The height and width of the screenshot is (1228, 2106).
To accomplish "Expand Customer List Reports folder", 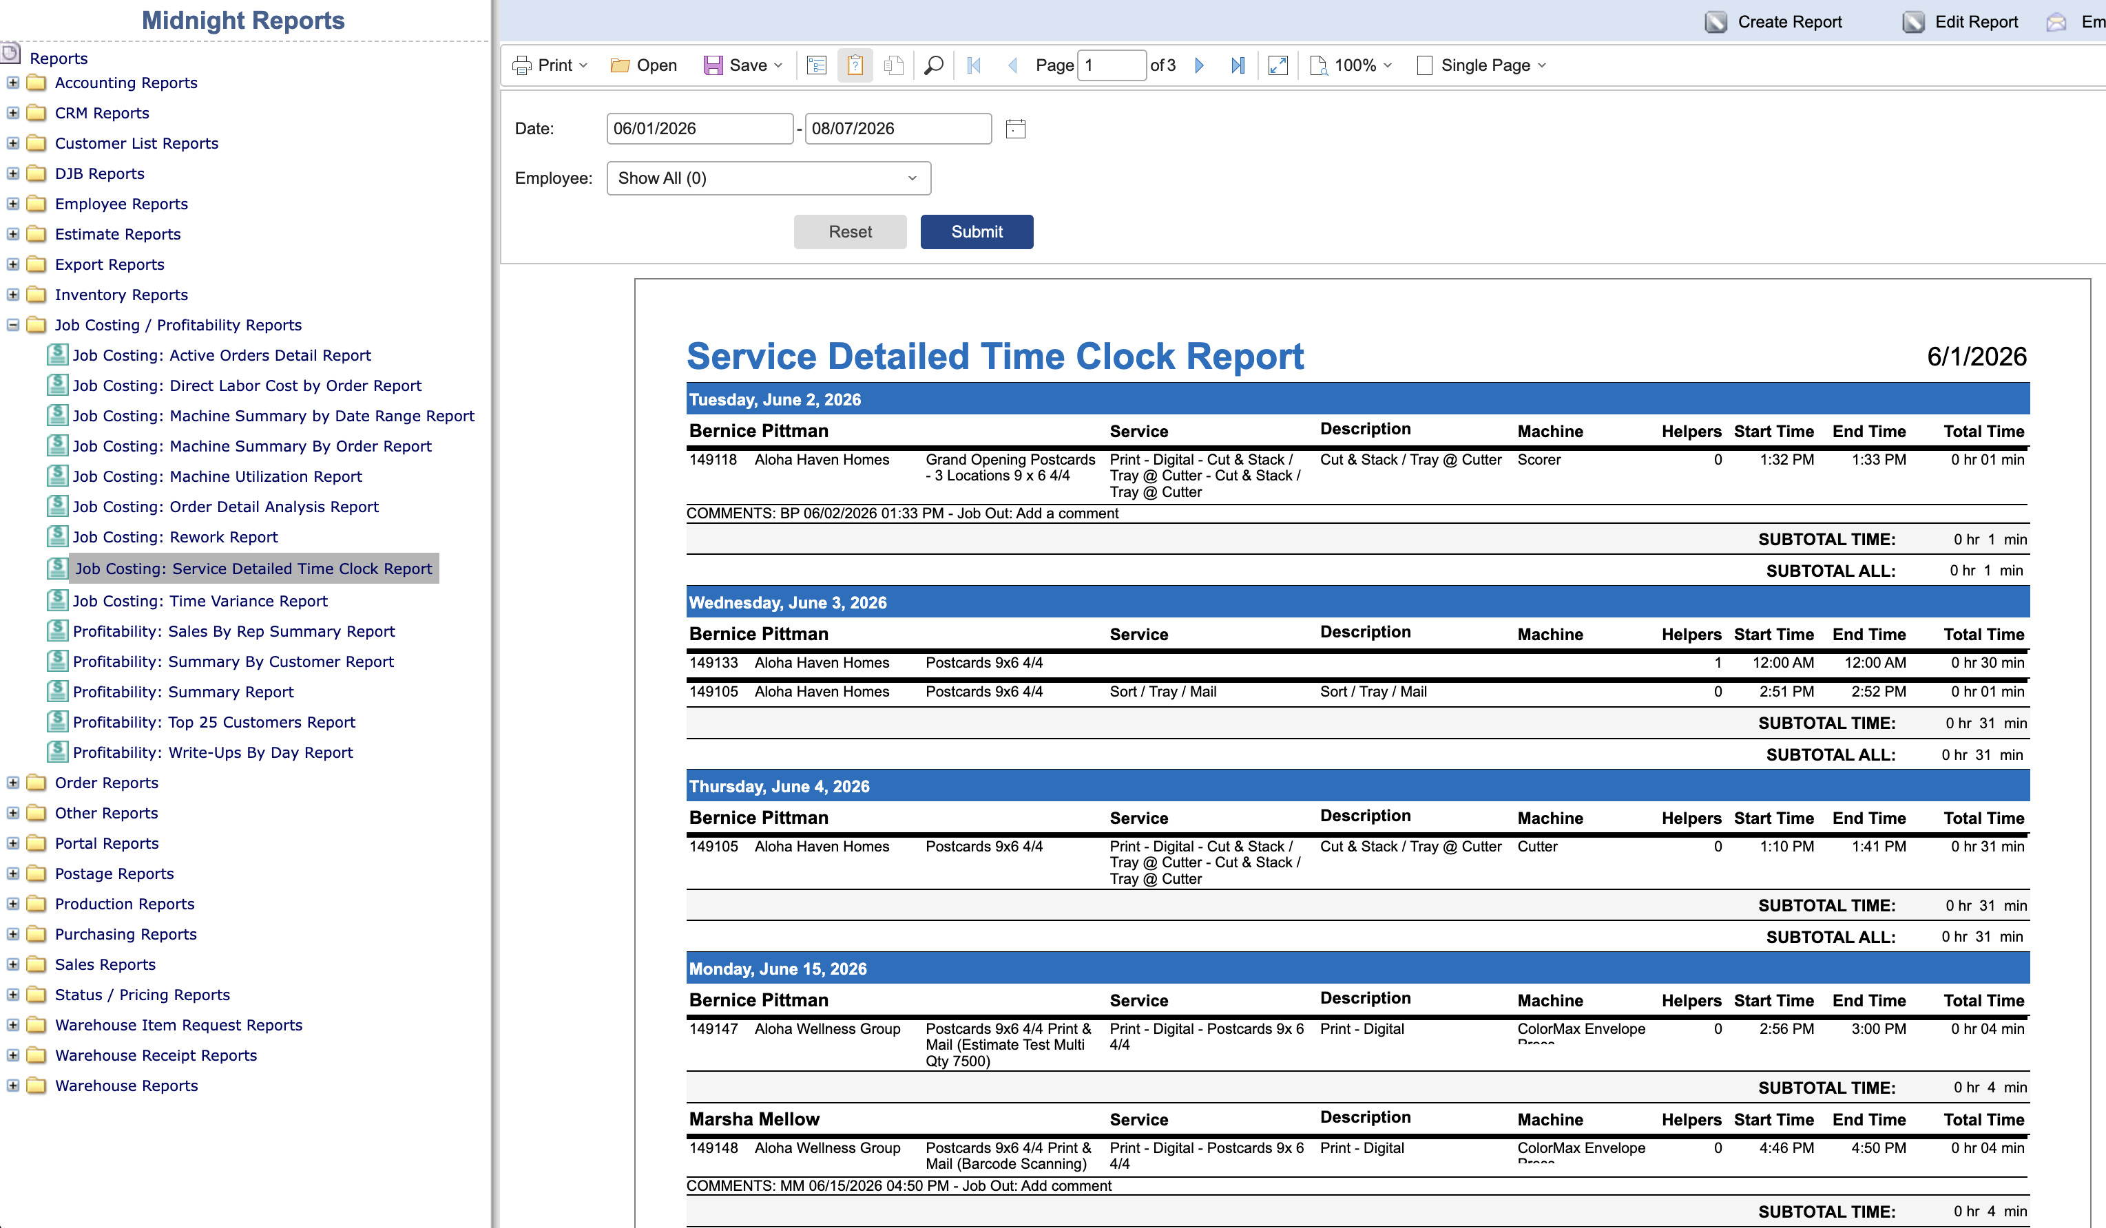I will point(12,143).
